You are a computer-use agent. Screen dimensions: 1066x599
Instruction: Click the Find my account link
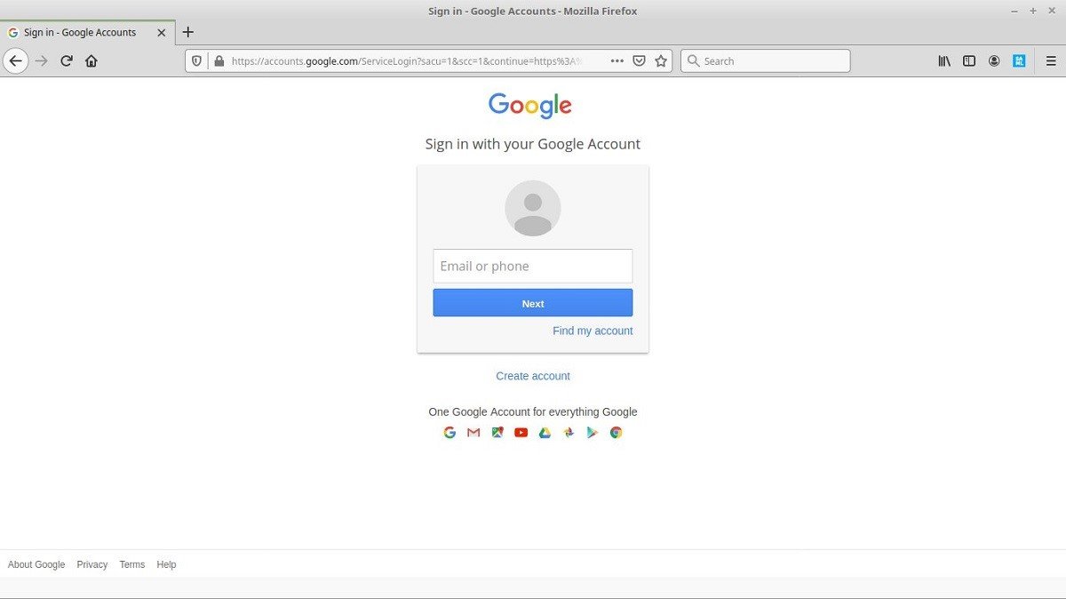(593, 331)
